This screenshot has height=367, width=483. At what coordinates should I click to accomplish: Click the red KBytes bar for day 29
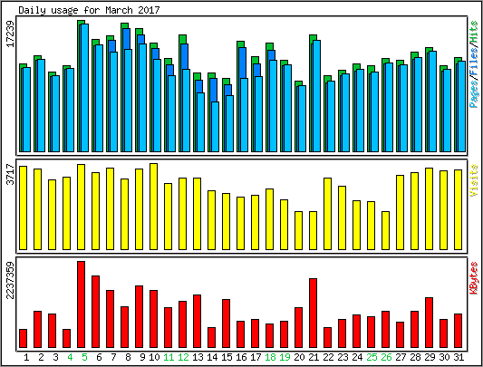[430, 323]
